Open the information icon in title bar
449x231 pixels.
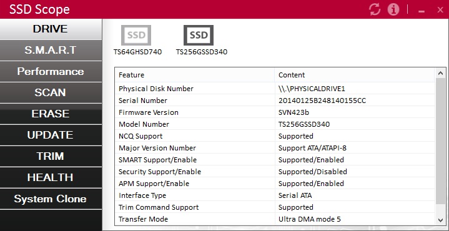pyautogui.click(x=393, y=9)
